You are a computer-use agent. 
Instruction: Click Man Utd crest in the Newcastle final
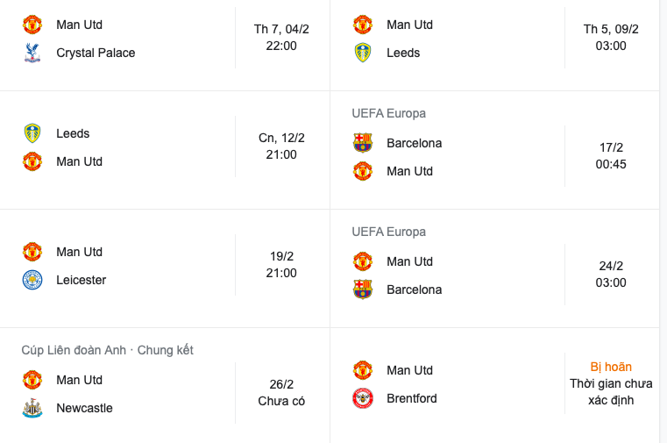32,380
